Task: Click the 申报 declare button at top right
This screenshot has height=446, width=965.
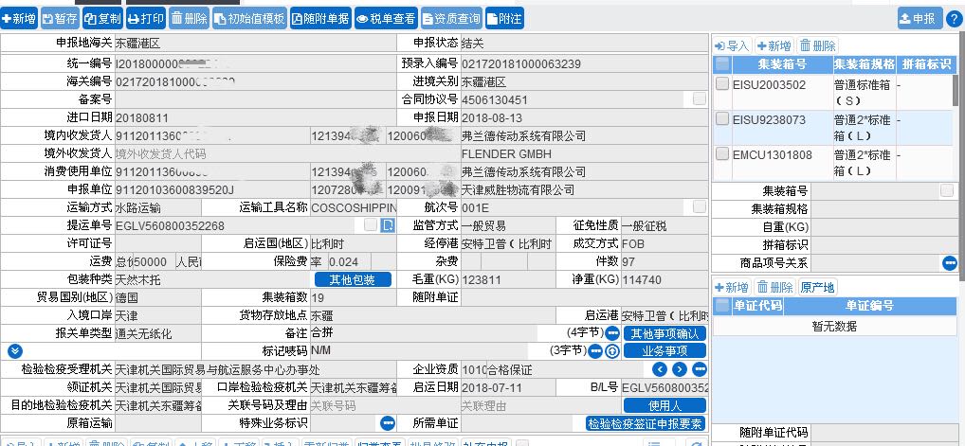Action: pos(919,19)
